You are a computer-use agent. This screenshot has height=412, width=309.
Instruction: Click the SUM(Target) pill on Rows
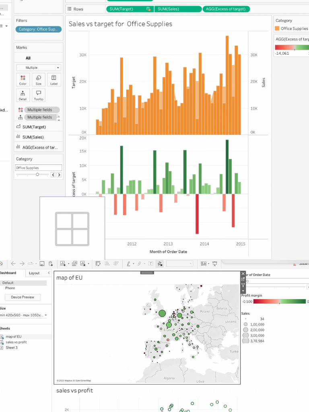(130, 9)
